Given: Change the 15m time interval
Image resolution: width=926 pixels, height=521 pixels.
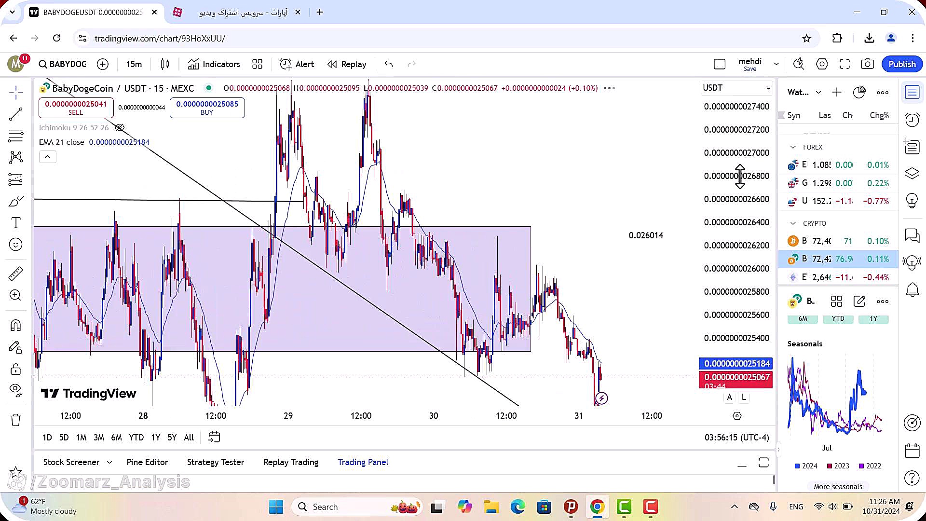Looking at the screenshot, I should tap(134, 64).
